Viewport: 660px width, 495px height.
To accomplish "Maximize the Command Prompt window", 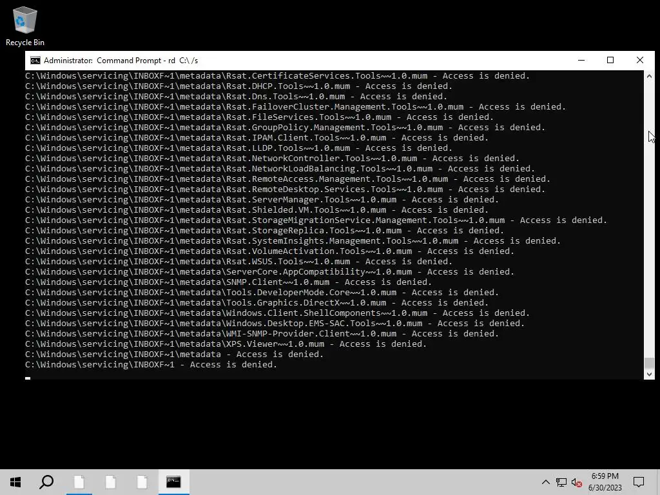I will click(x=610, y=60).
